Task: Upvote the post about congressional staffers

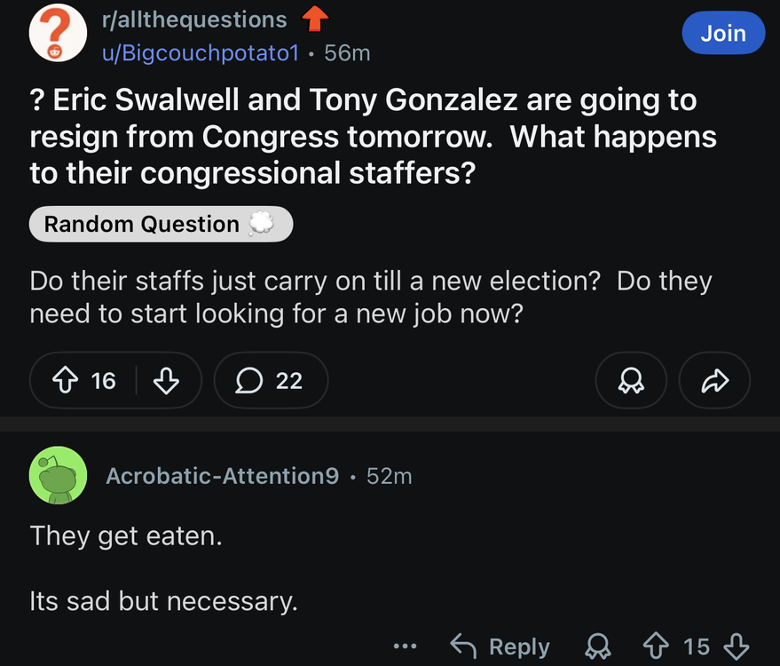Action: click(x=65, y=380)
